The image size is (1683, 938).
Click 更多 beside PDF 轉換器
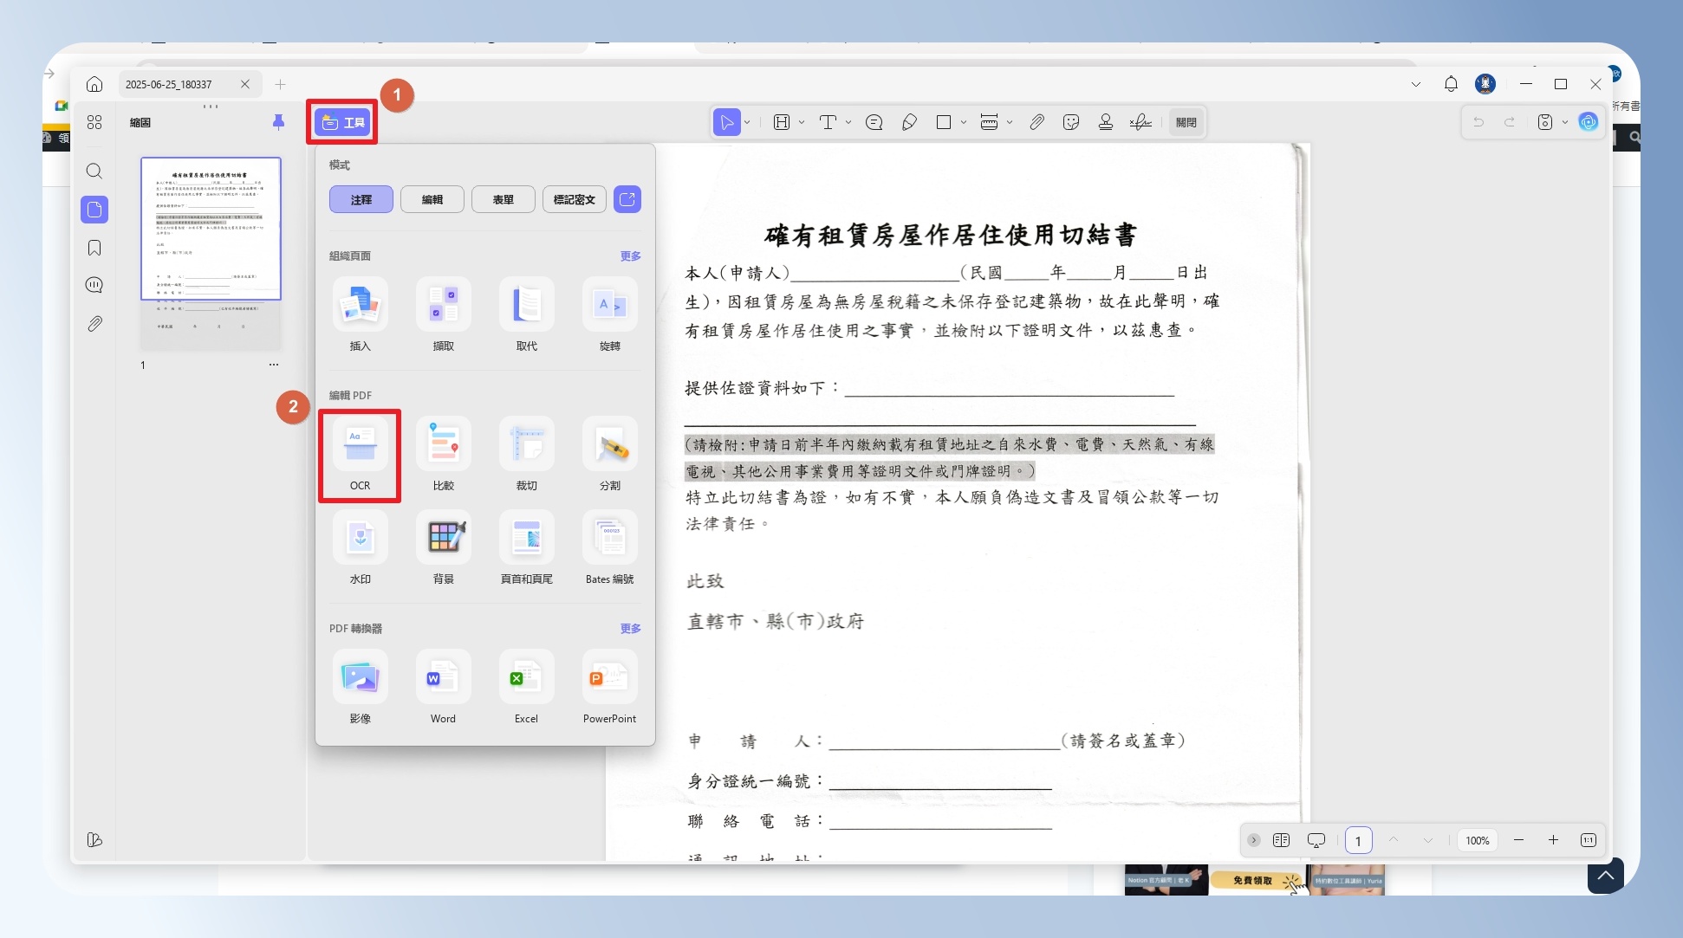tap(631, 628)
